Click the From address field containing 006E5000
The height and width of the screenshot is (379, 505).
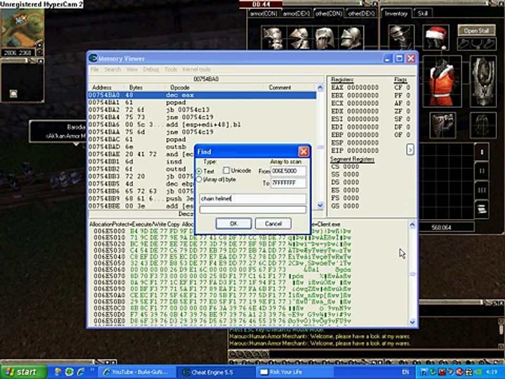(x=288, y=171)
